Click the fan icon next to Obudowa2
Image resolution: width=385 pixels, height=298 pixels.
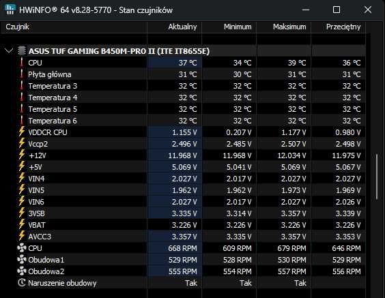pos(22,271)
